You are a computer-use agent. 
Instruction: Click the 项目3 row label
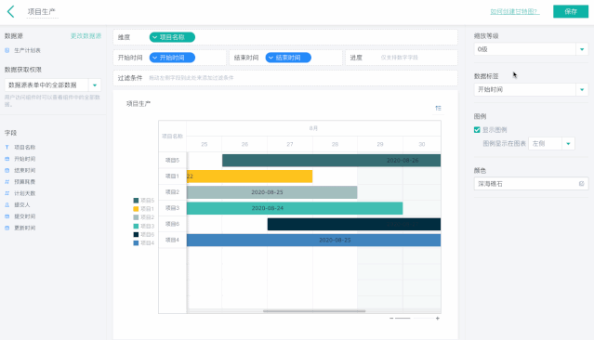172,208
